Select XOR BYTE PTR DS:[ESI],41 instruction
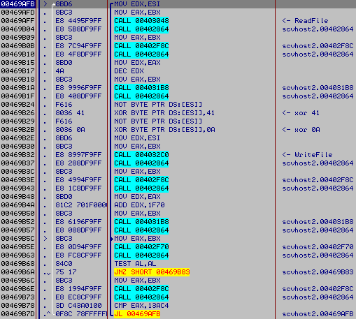Screen dimensions: 356x319 click(x=164, y=113)
